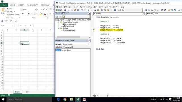This screenshot has width=182, height=102.
Task: Open VBA Help with the blue question mark
Action: 115,10
